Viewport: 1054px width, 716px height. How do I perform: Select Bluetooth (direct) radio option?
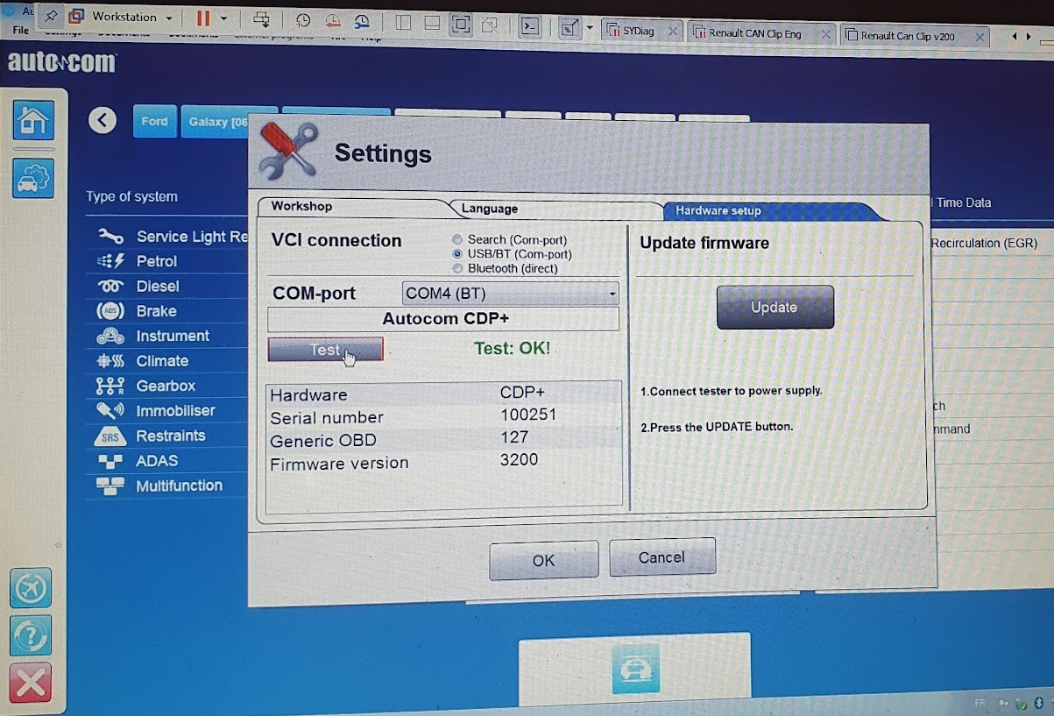[x=457, y=268]
